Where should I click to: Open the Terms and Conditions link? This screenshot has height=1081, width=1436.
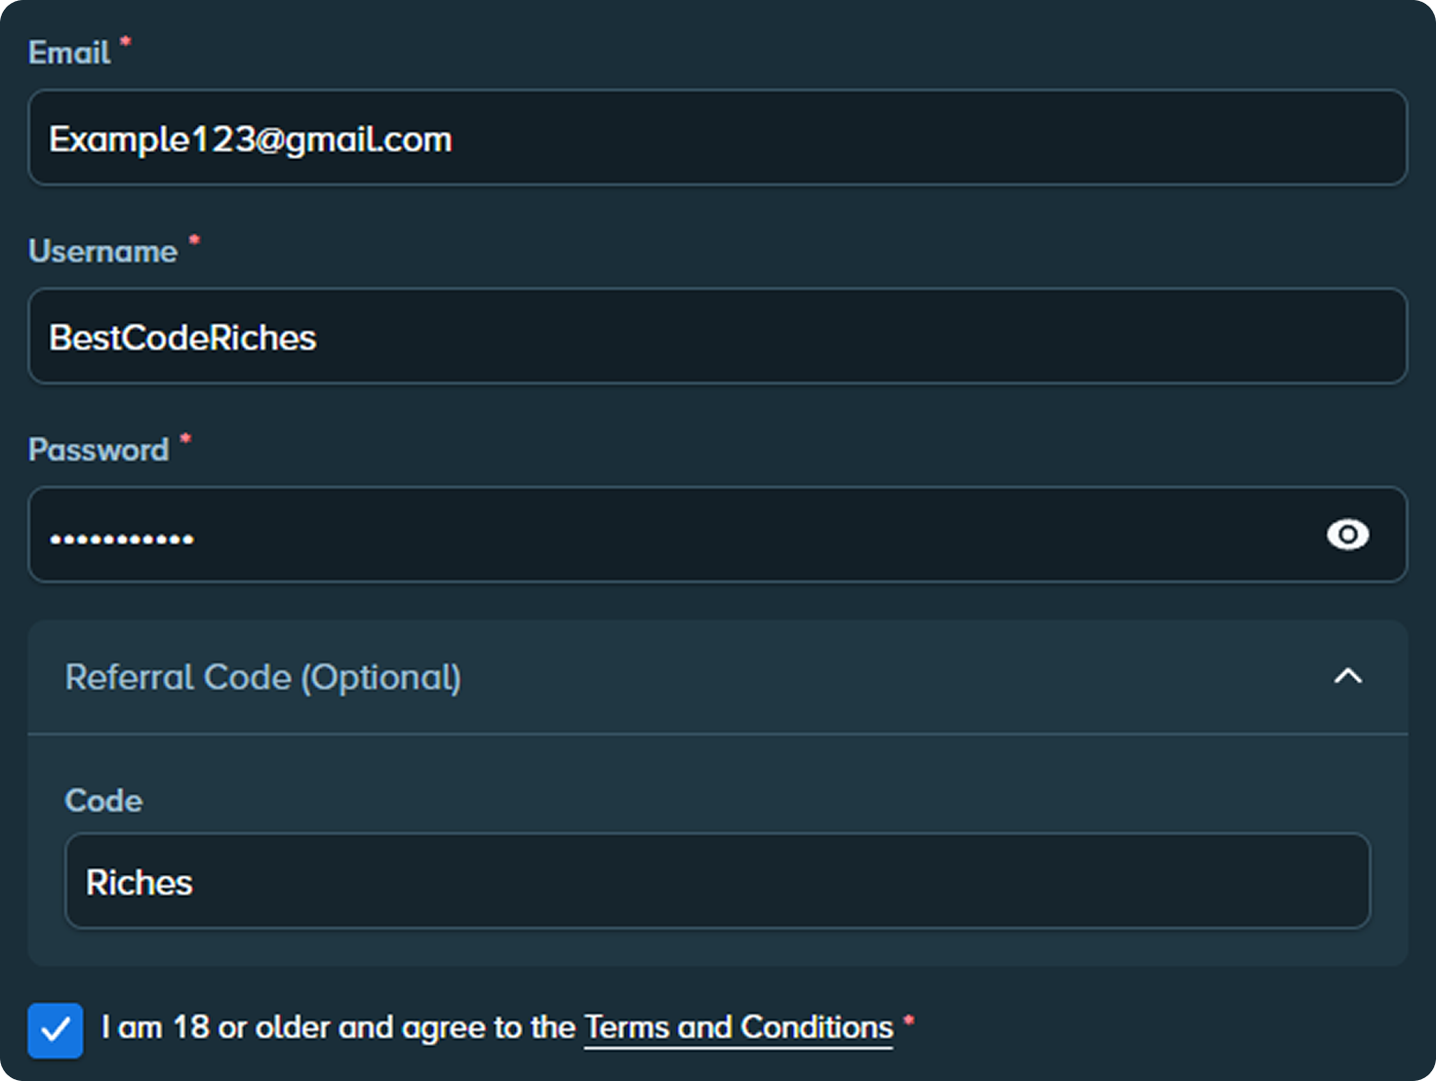point(738,1027)
